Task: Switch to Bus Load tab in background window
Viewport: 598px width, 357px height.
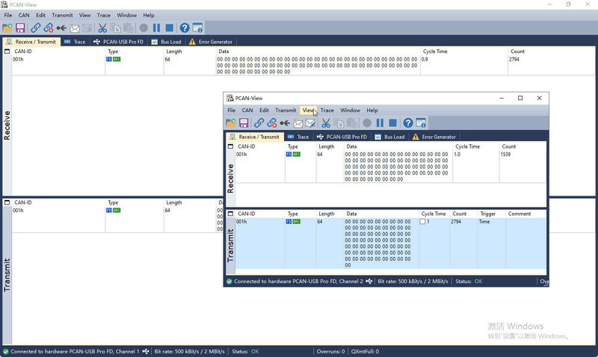Action: pyautogui.click(x=166, y=42)
